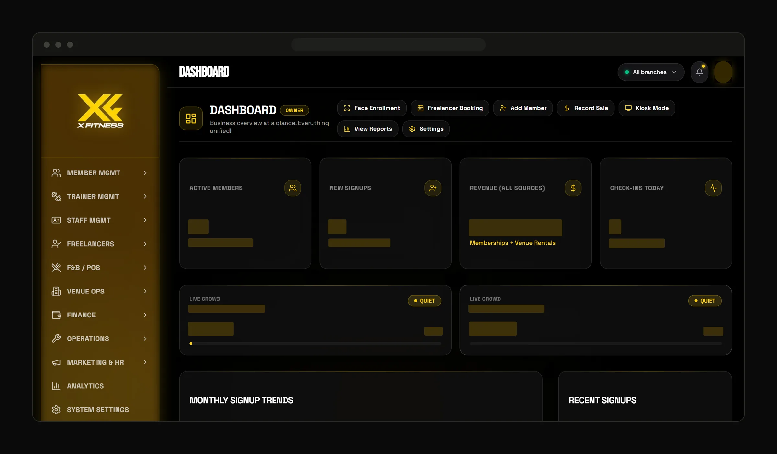Click the OWNER role badge
This screenshot has width=777, height=454.
(x=294, y=110)
